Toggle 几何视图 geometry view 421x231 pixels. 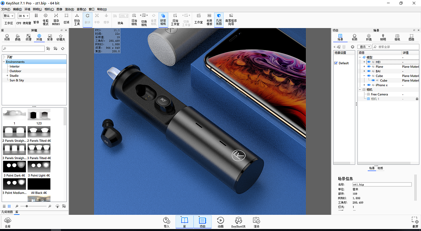coord(219,19)
